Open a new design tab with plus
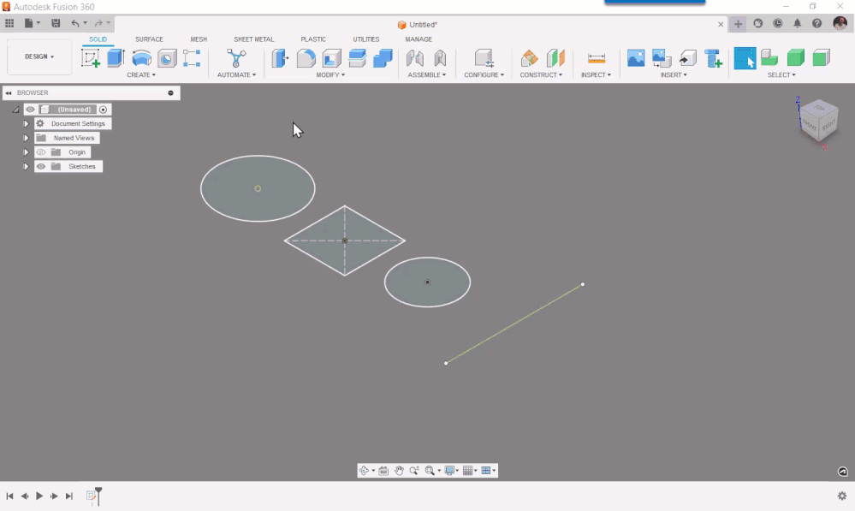The image size is (855, 511). [x=738, y=24]
